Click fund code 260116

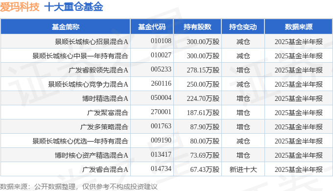[161, 83]
